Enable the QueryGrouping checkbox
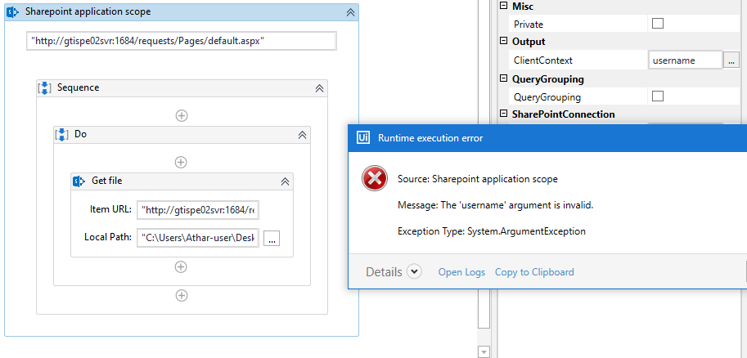The height and width of the screenshot is (358, 747). (x=658, y=97)
